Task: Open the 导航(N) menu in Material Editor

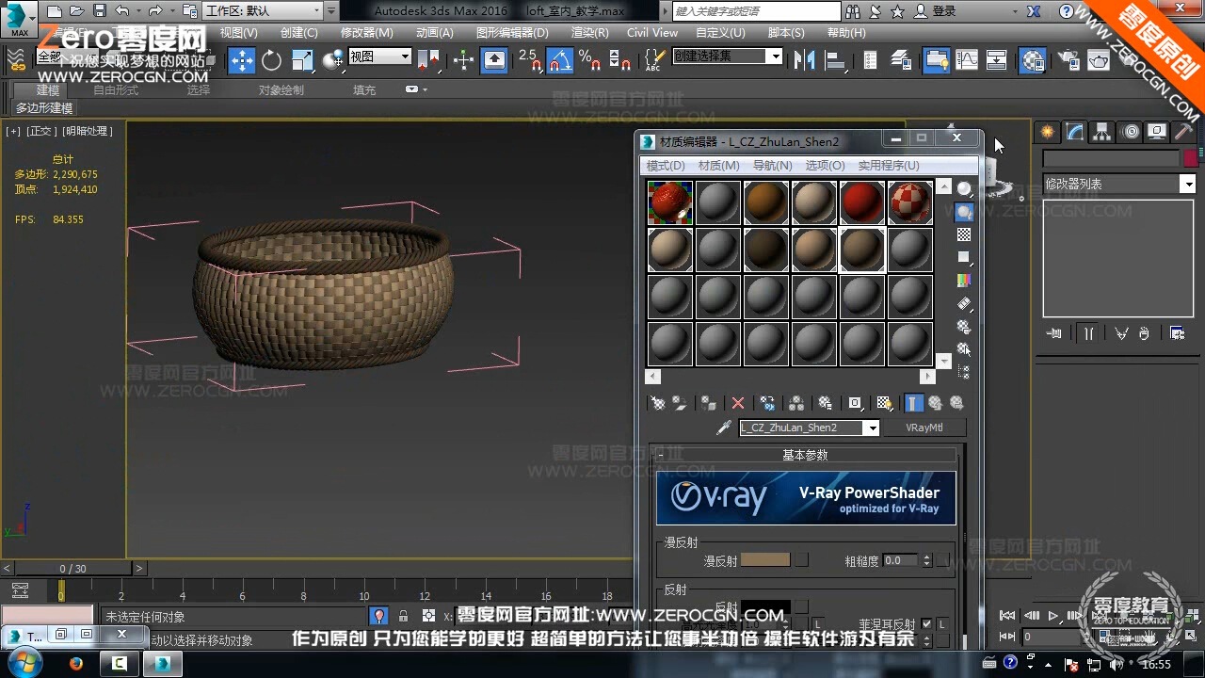Action: [772, 166]
